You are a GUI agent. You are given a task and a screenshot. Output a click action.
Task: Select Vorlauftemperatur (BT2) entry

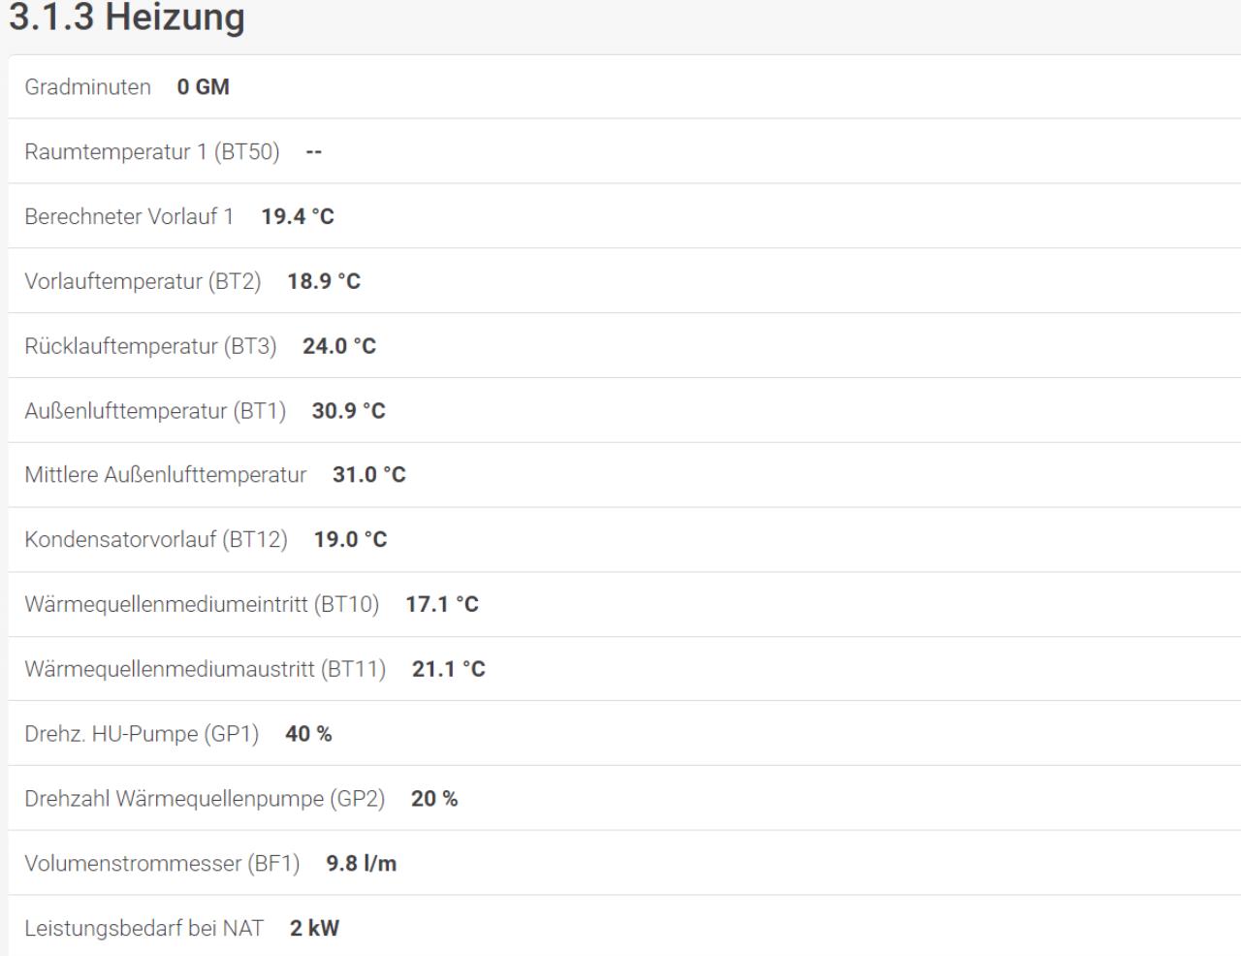(x=624, y=281)
